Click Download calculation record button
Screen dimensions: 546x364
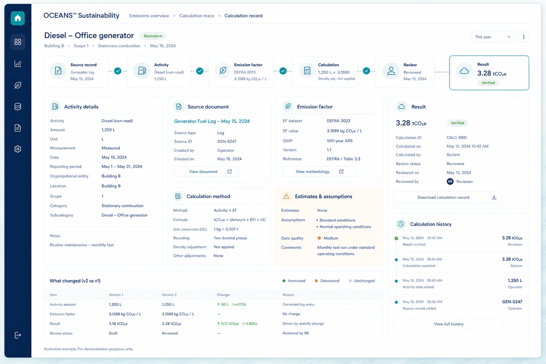(x=448, y=197)
